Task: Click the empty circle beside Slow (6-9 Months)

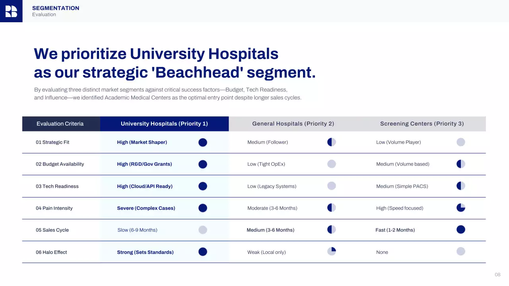Action: point(203,230)
